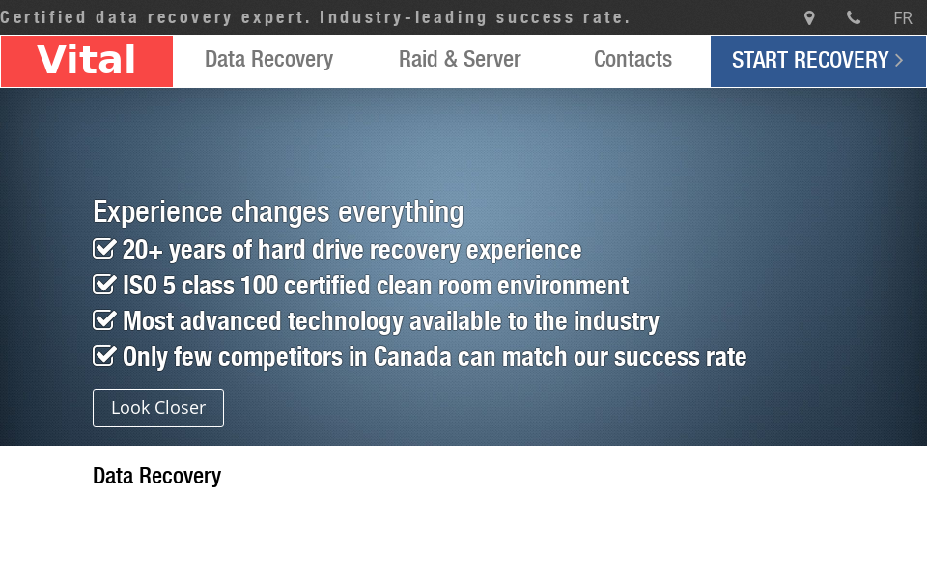Expand the Raid & Server menu
The image size is (927, 579).
[460, 59]
